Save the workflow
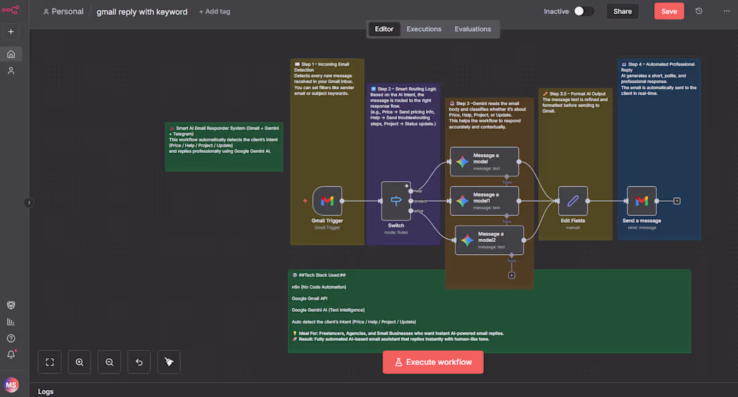 669,11
